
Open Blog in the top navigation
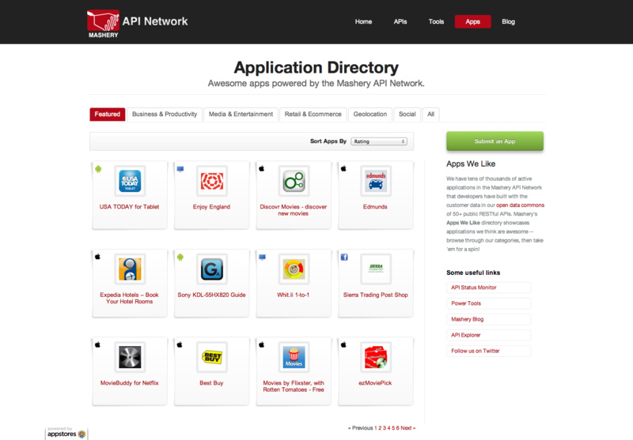click(508, 22)
